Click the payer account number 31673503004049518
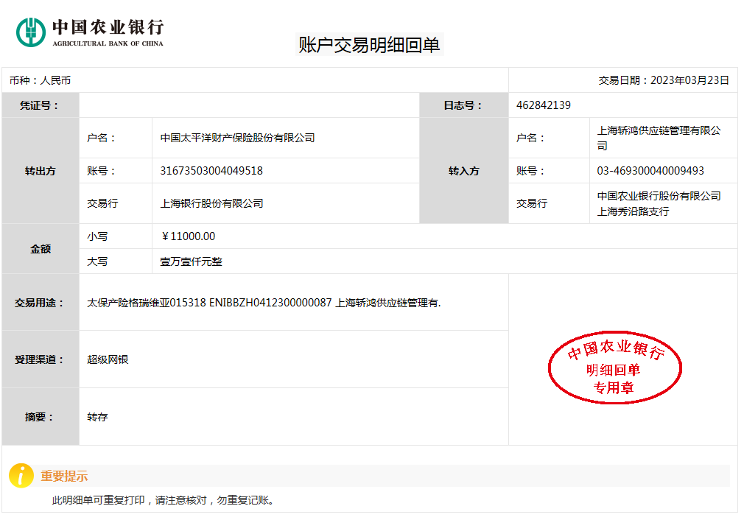Screen dimensions: 744x520 [x=211, y=171]
